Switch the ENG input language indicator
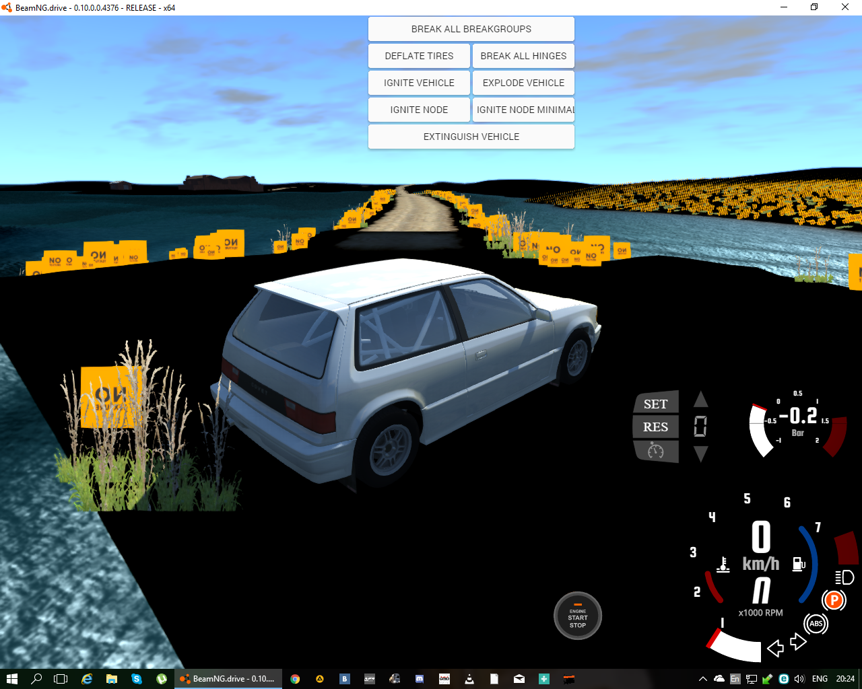 click(820, 679)
